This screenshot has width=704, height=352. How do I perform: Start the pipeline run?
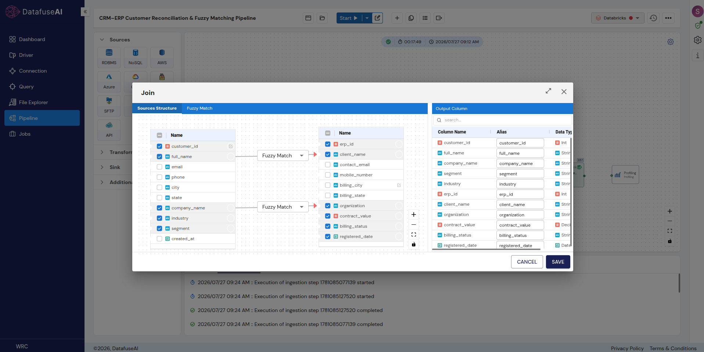click(349, 18)
